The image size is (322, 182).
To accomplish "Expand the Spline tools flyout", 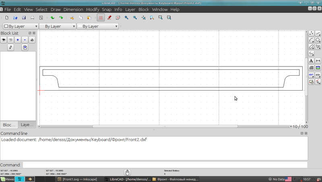I will 318,47.
